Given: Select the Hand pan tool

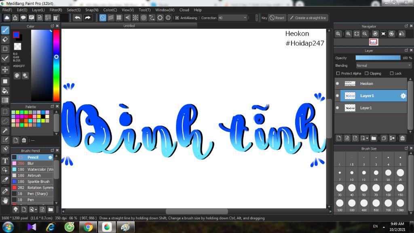Looking at the screenshot, I should point(5,201).
